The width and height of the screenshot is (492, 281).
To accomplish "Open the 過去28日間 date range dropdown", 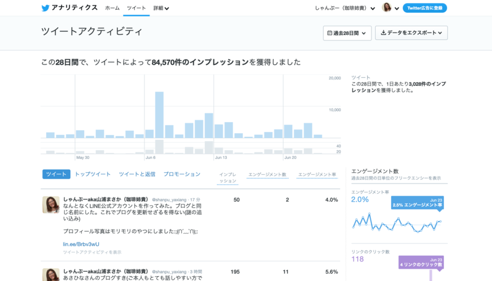I will coord(347,33).
